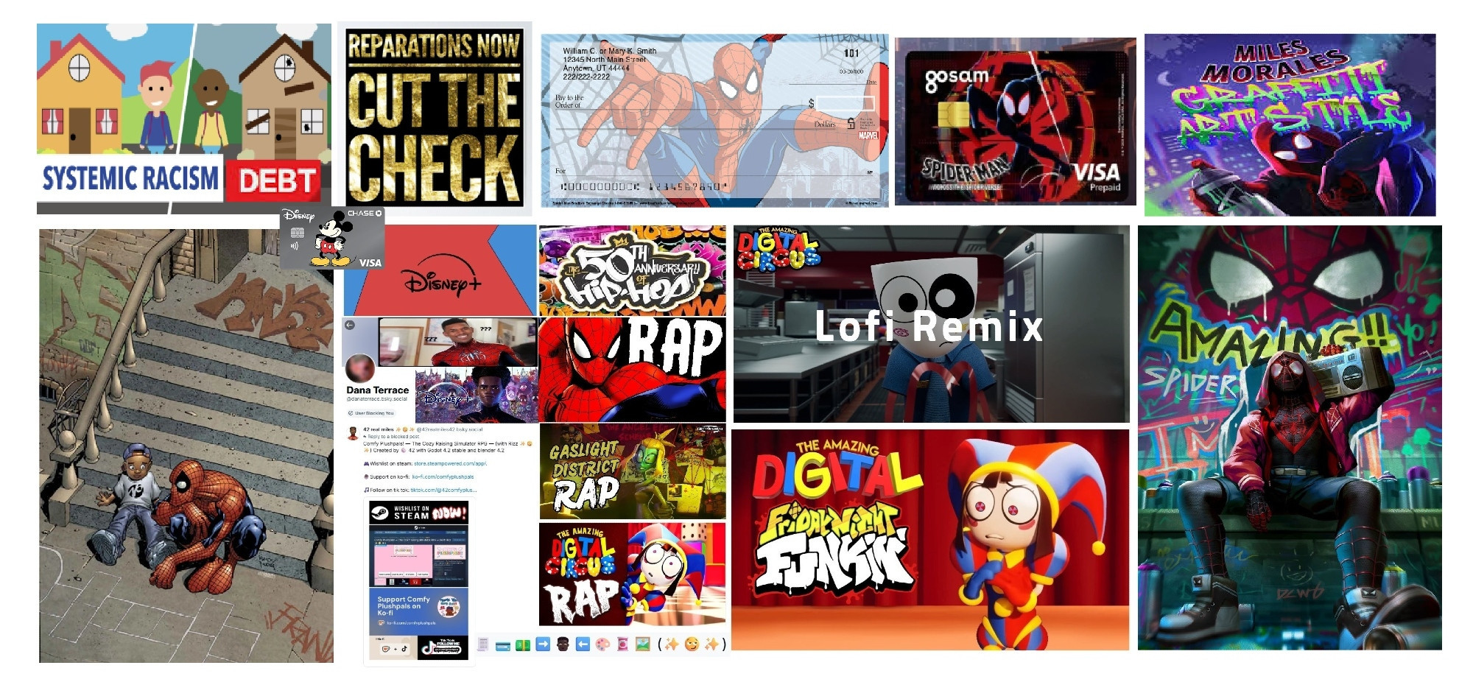
Task: Click the 'Pay to the Order of' line
Action: pos(678,102)
